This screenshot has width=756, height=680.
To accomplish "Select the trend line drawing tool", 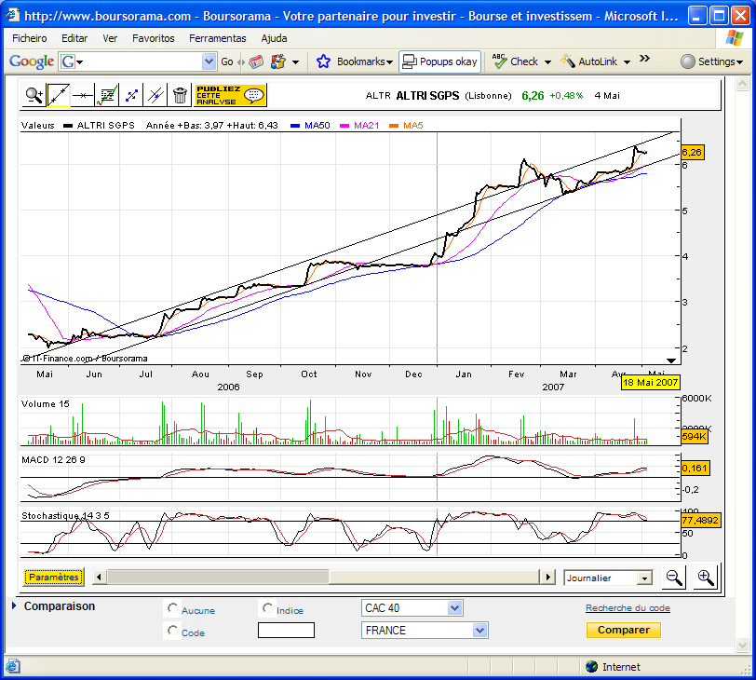I will [x=59, y=95].
